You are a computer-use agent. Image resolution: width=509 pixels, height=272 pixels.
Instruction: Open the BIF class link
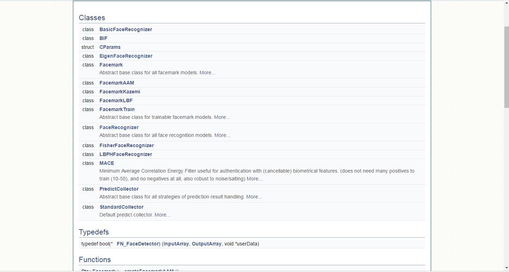(x=103, y=38)
